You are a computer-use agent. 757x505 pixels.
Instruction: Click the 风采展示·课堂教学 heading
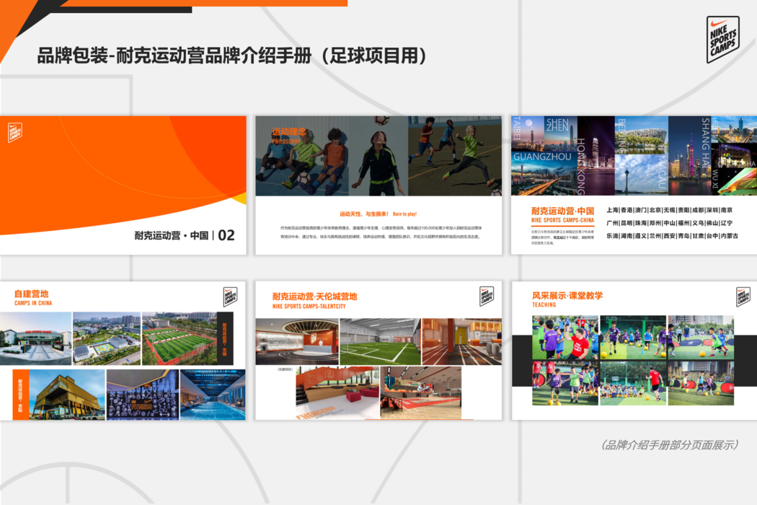(567, 296)
